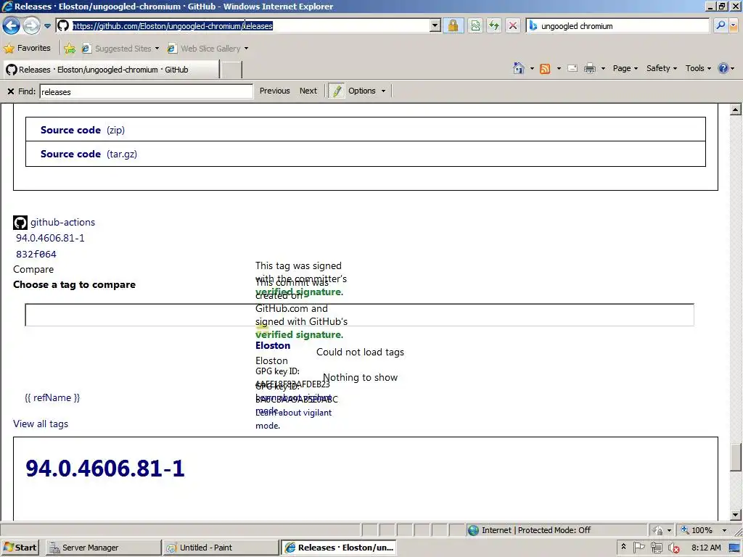Image resolution: width=743 pixels, height=557 pixels.
Task: Click the 8:12 AM clock
Action: (x=706, y=548)
